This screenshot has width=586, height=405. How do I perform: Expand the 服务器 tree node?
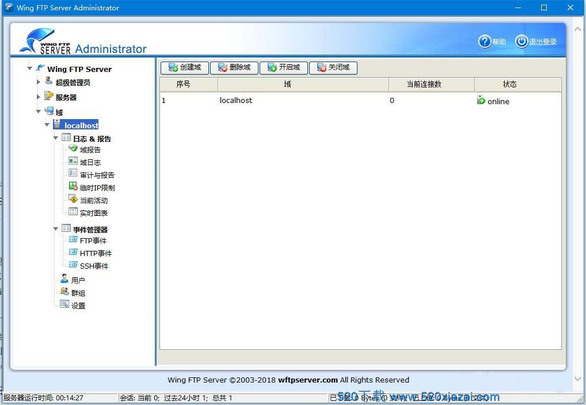(39, 97)
